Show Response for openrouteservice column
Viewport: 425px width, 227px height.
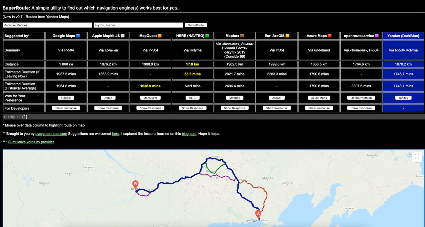click(x=361, y=108)
